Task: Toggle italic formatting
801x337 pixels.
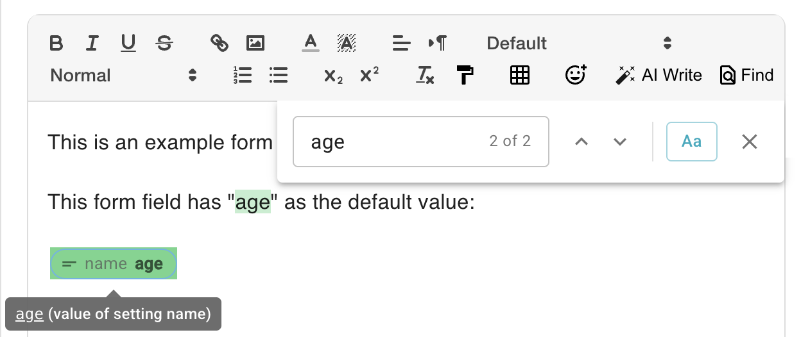Action: [x=92, y=44]
